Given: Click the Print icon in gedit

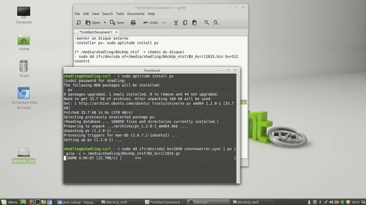Looking at the screenshot, I should click(133, 23).
